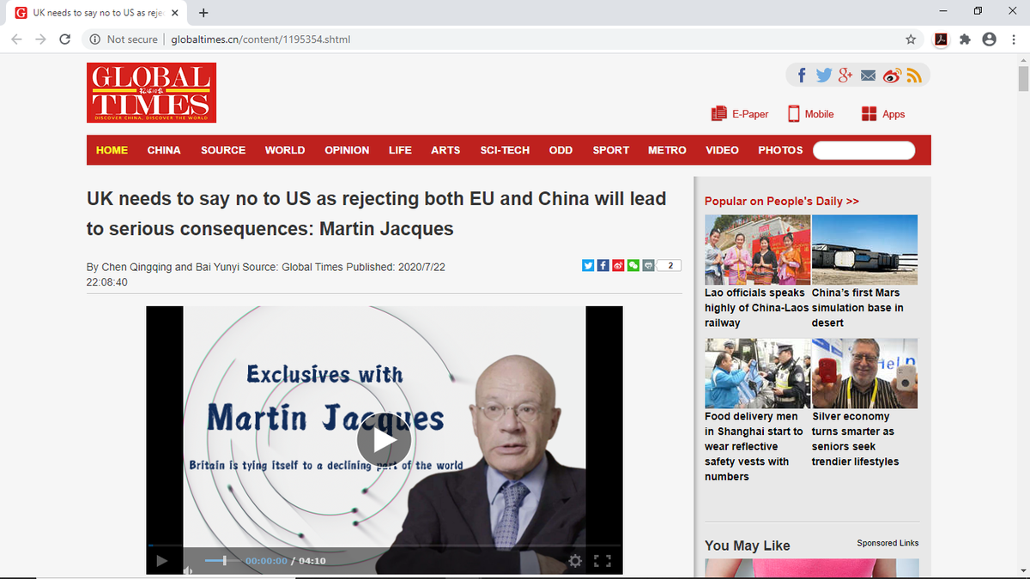
Task: Open the VIDEO section
Action: 722,150
